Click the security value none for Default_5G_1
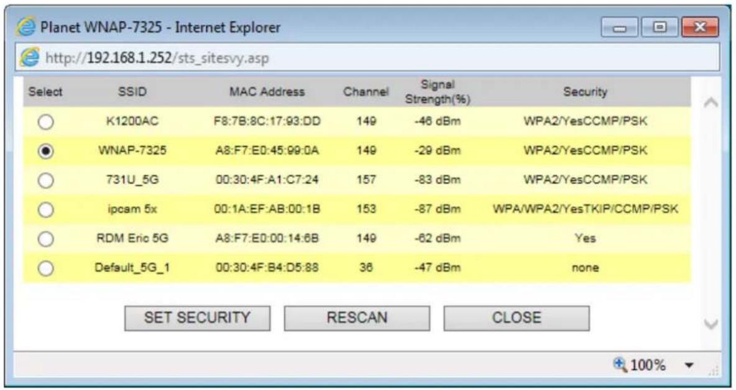The width and height of the screenshot is (736, 390). [x=585, y=268]
